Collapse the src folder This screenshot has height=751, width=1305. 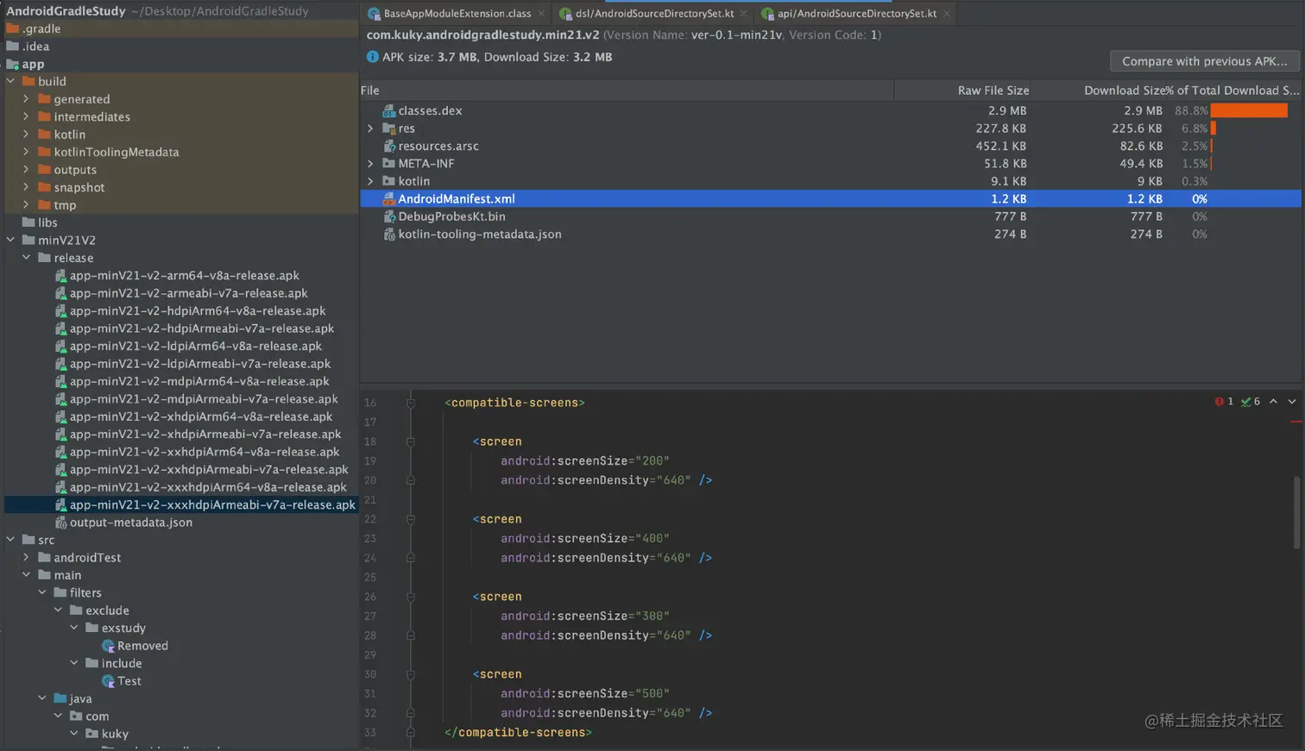10,540
